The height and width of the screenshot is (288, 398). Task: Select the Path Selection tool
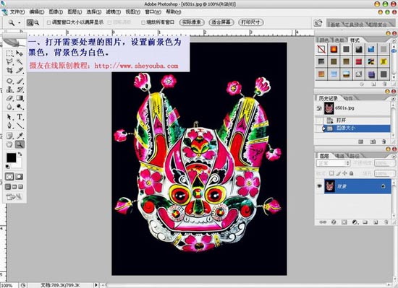tap(9, 117)
